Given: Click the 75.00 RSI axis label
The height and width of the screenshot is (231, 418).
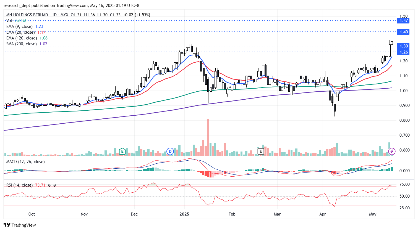Looking at the screenshot, I should [x=405, y=184].
